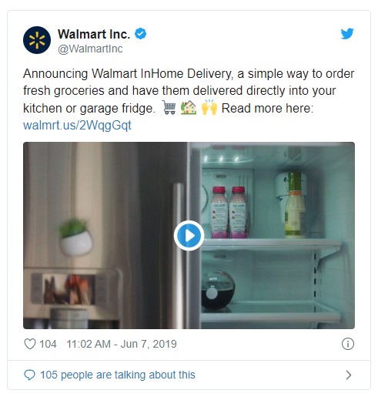Click the house emoji in tweet
The height and width of the screenshot is (397, 378).
tap(189, 107)
